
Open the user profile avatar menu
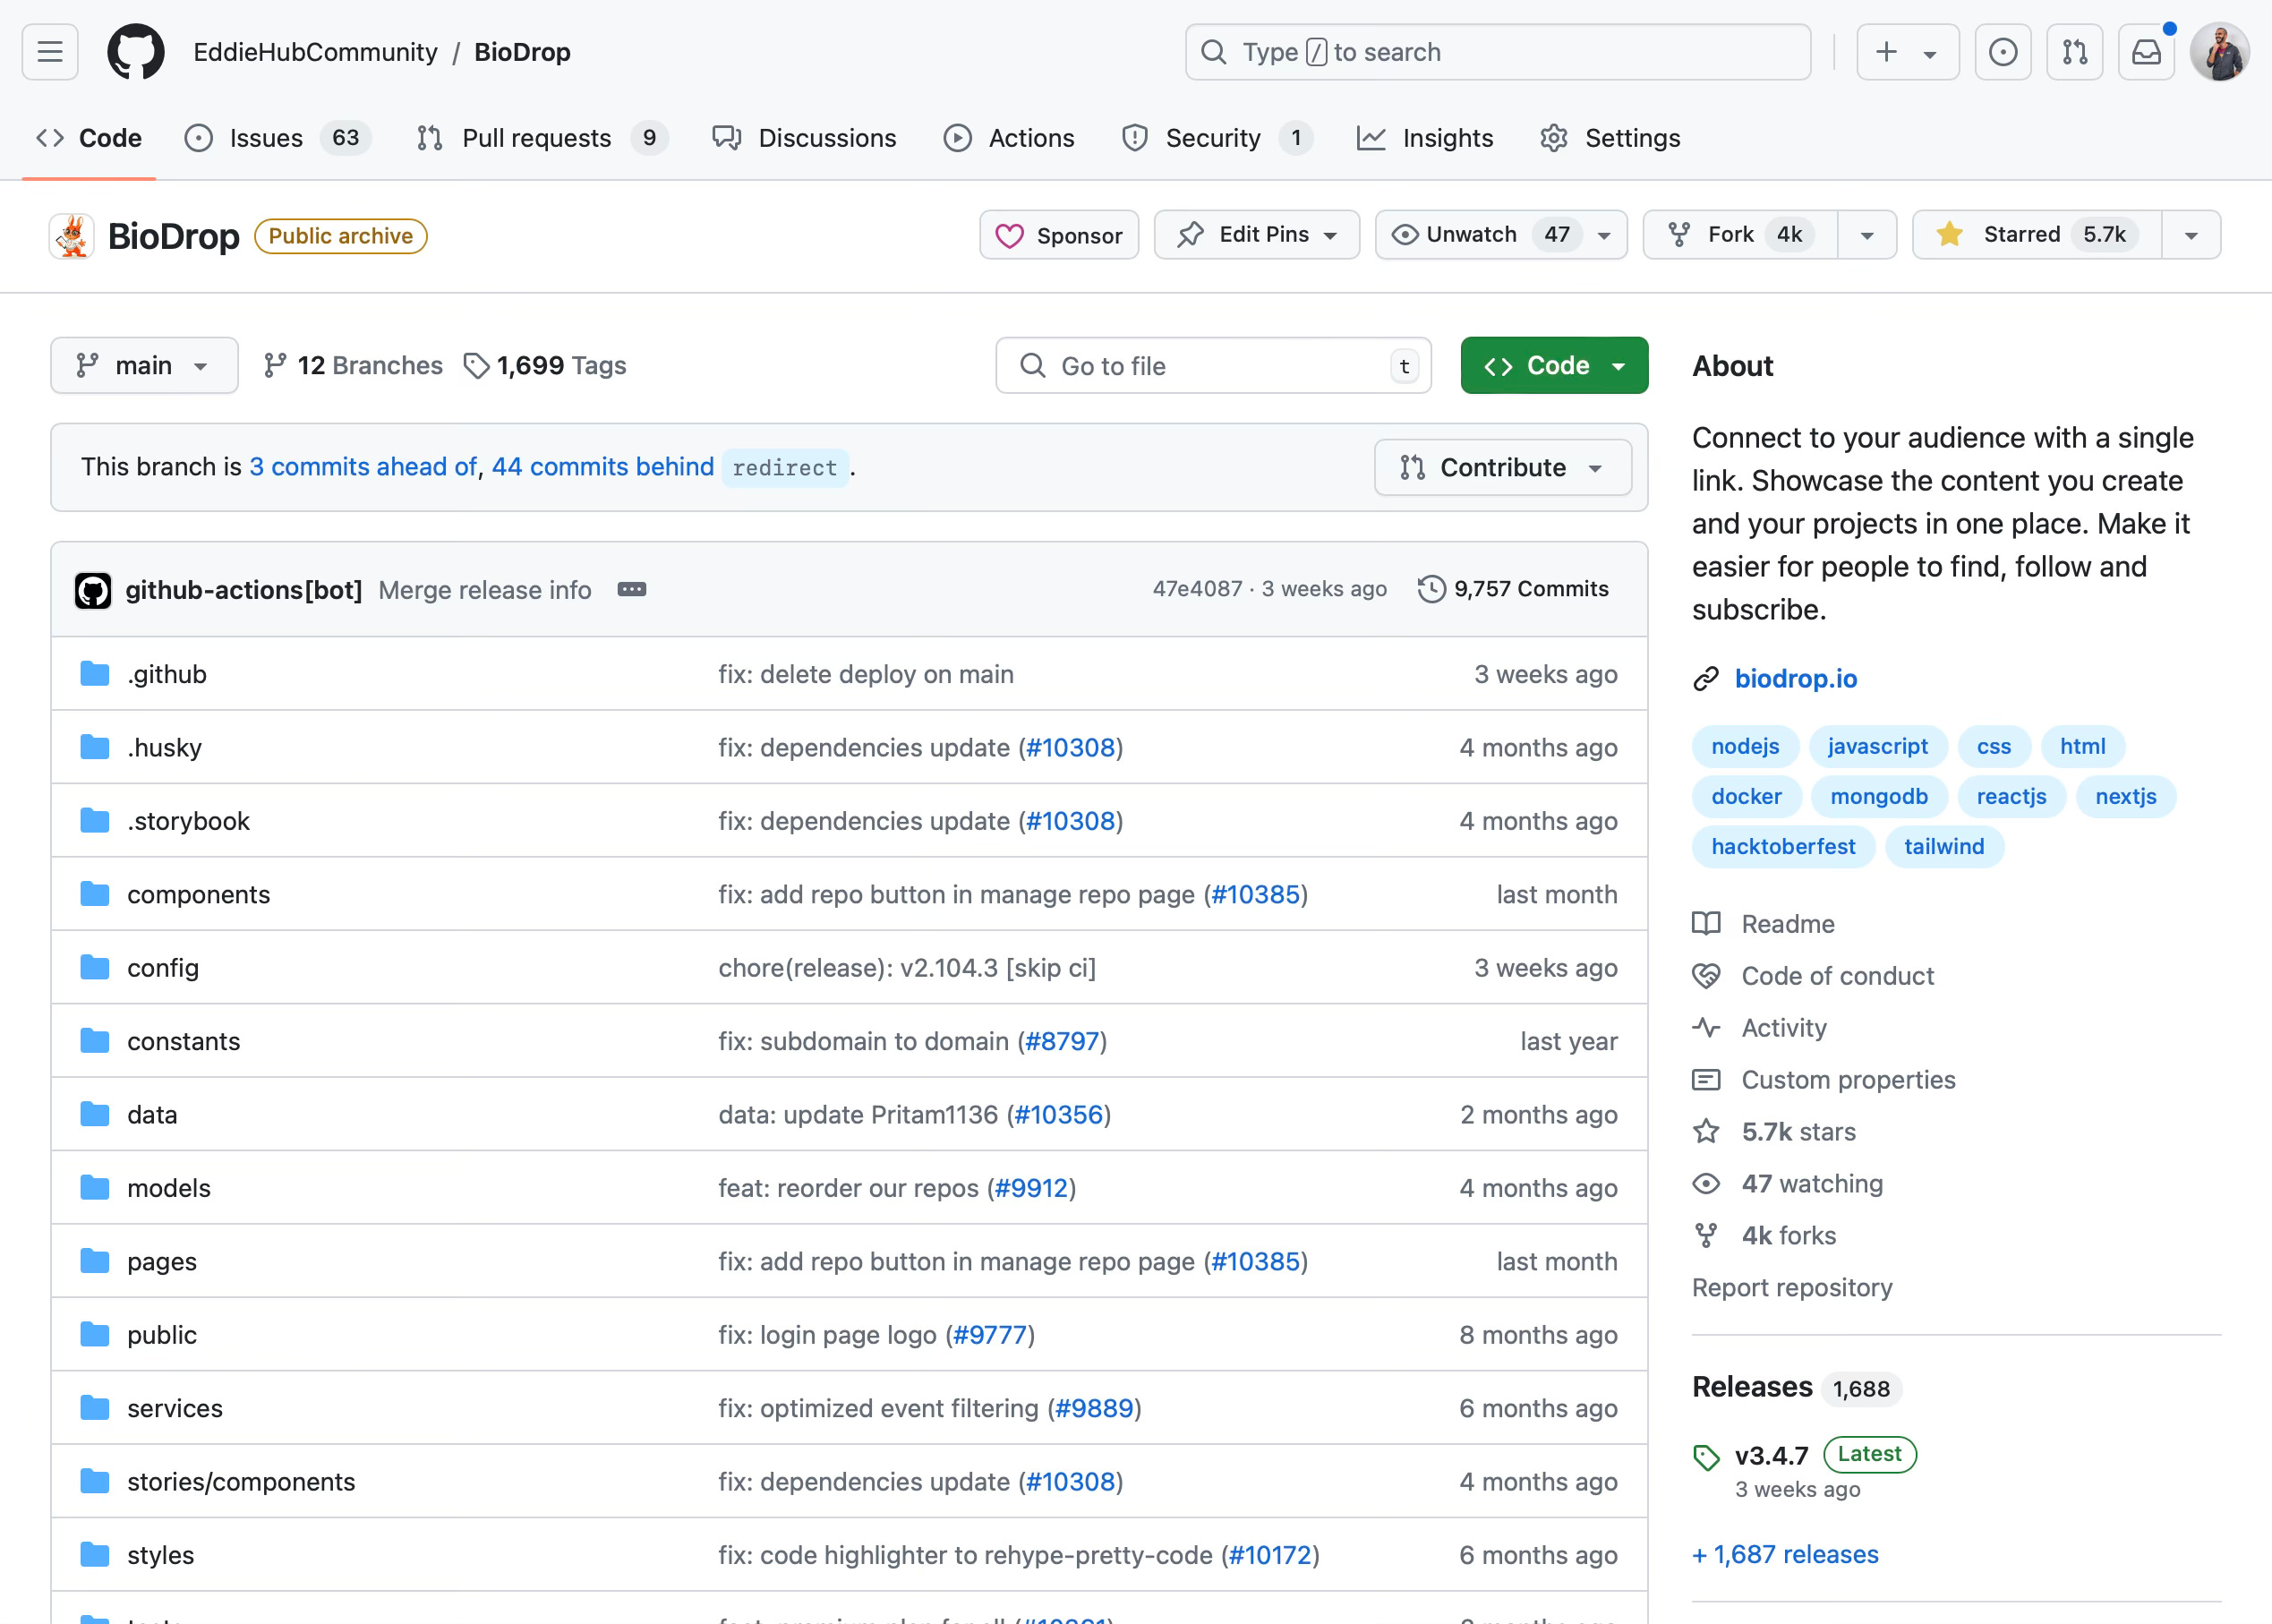[x=2220, y=52]
